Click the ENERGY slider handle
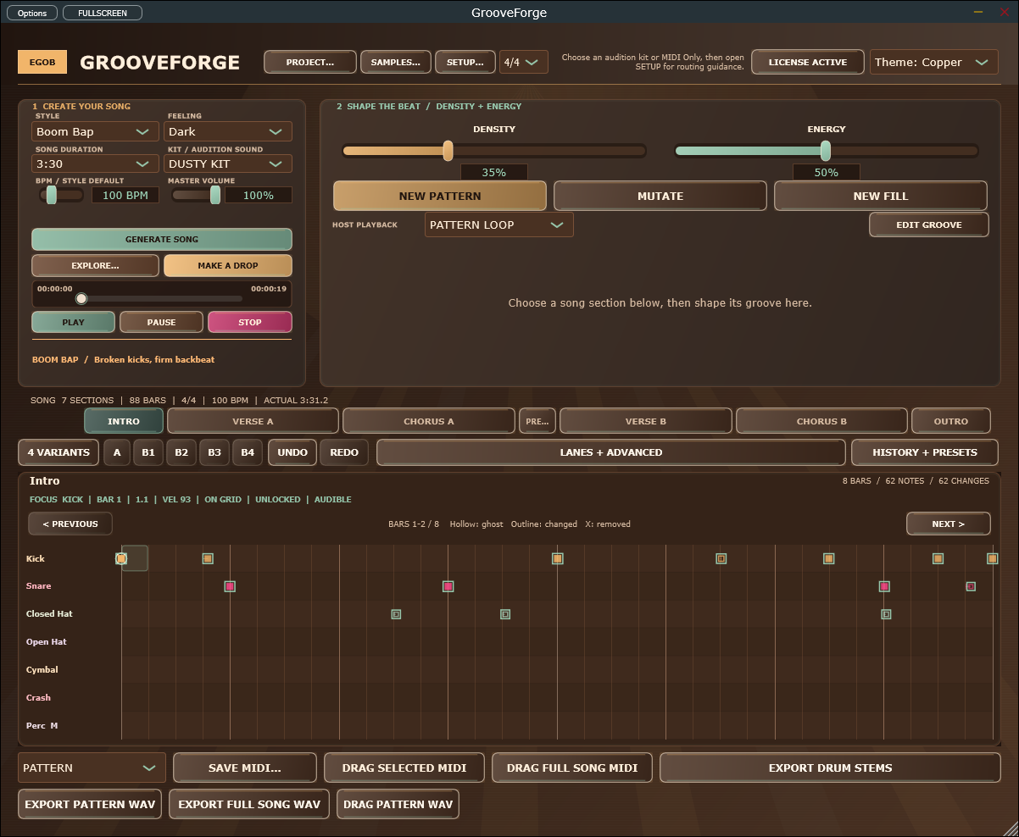 pos(826,151)
